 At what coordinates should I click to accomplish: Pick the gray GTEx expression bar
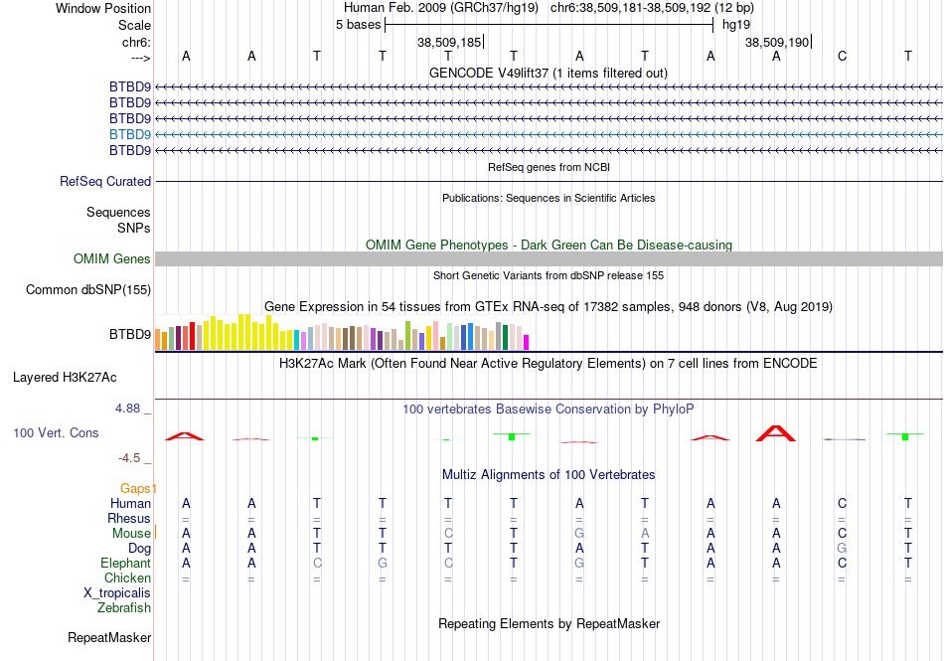click(x=498, y=336)
